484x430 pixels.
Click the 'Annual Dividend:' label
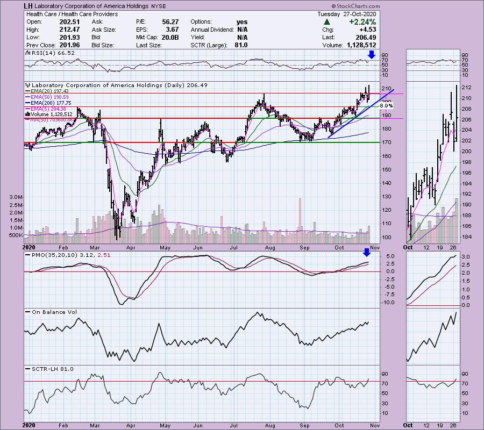[x=212, y=30]
